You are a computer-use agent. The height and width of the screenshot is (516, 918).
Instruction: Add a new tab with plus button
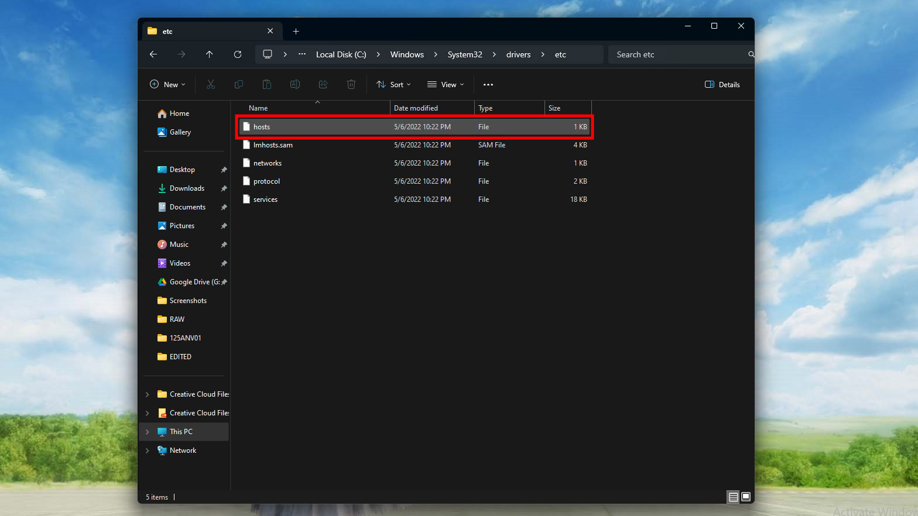[x=296, y=31]
